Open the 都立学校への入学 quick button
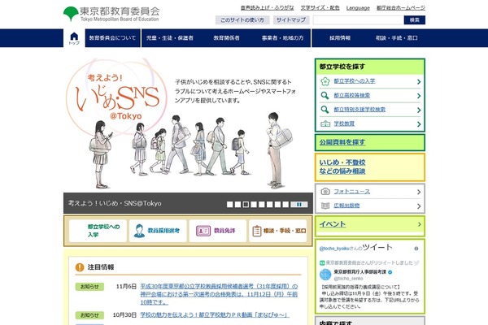Image resolution: width=488 pixels, height=325 pixels. (98, 231)
